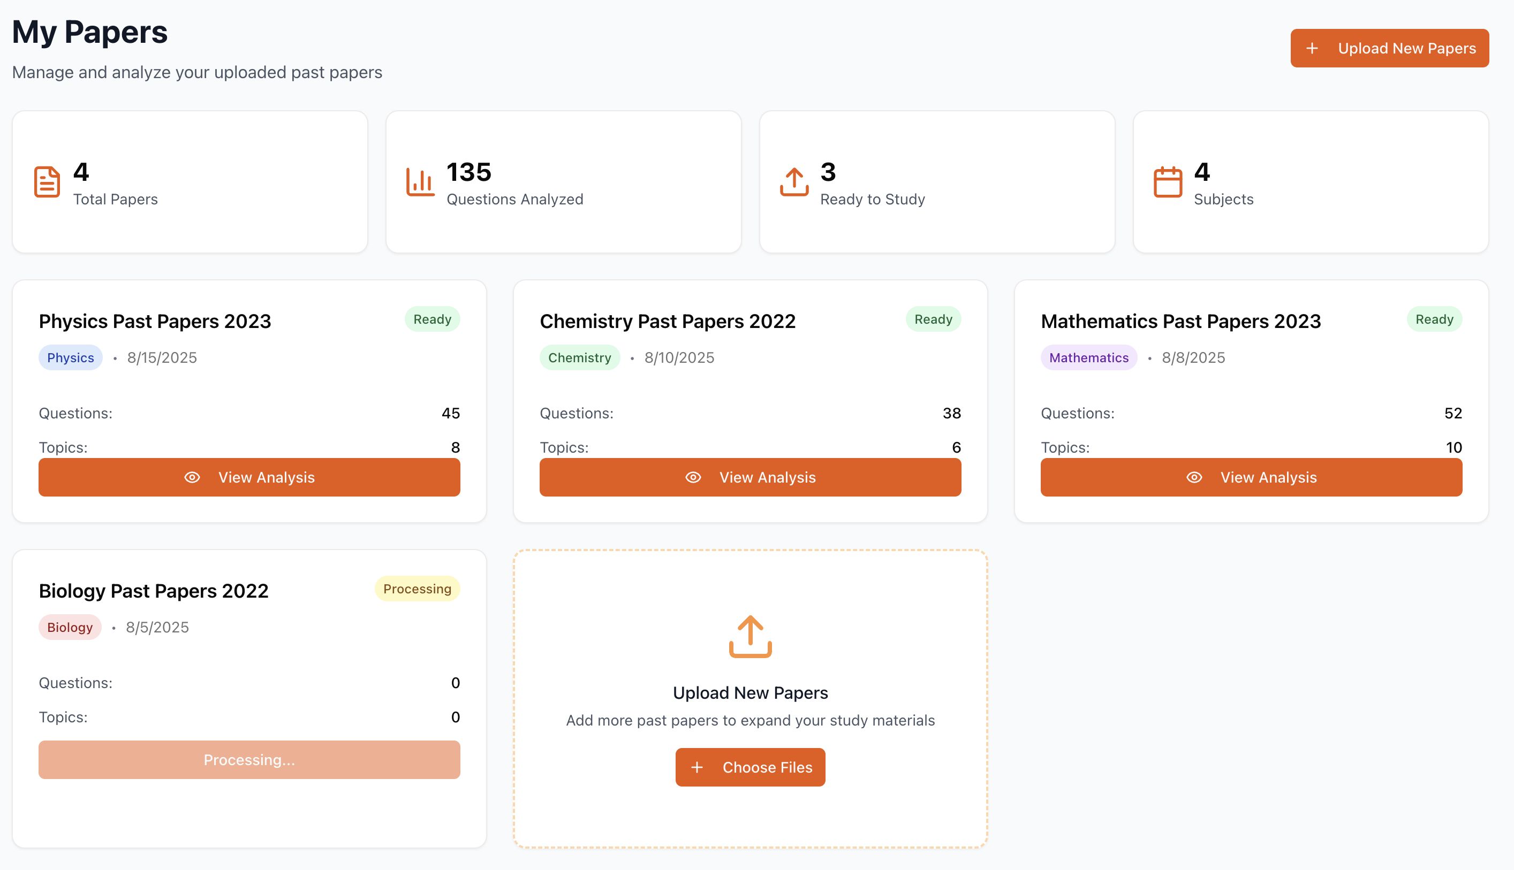Click the Ready badge on Mathematics card

pyautogui.click(x=1434, y=319)
